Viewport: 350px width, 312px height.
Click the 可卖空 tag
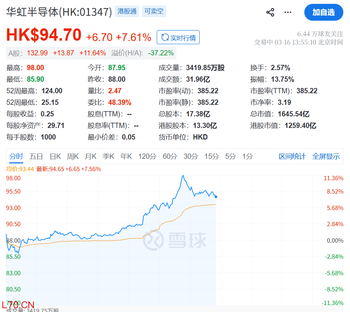pos(154,12)
